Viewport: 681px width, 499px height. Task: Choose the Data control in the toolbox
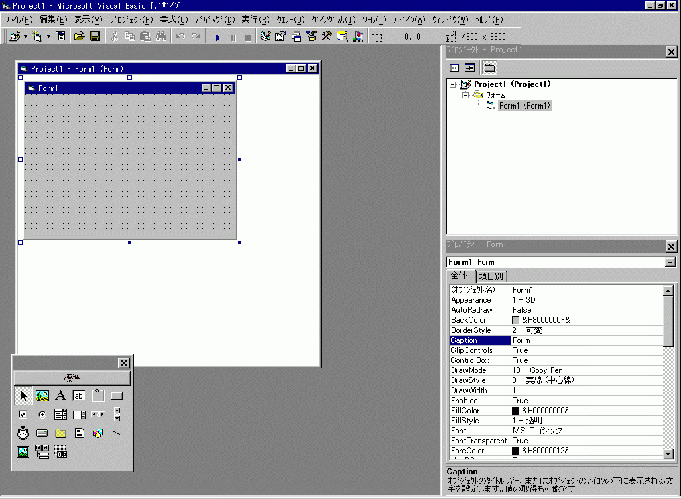click(x=42, y=452)
